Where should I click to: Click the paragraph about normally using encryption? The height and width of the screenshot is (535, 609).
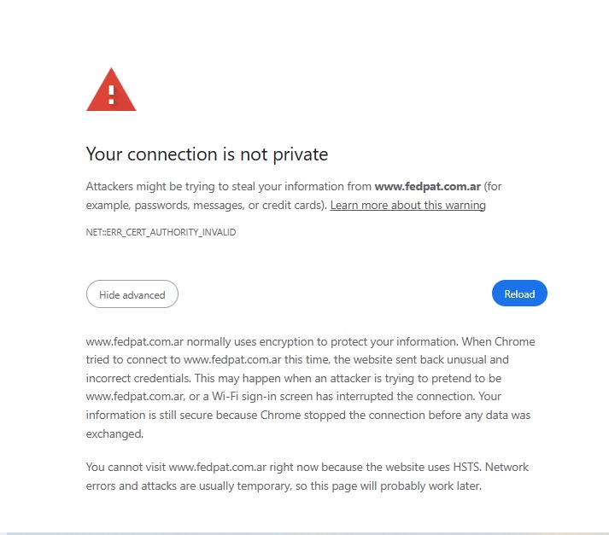pos(307,387)
